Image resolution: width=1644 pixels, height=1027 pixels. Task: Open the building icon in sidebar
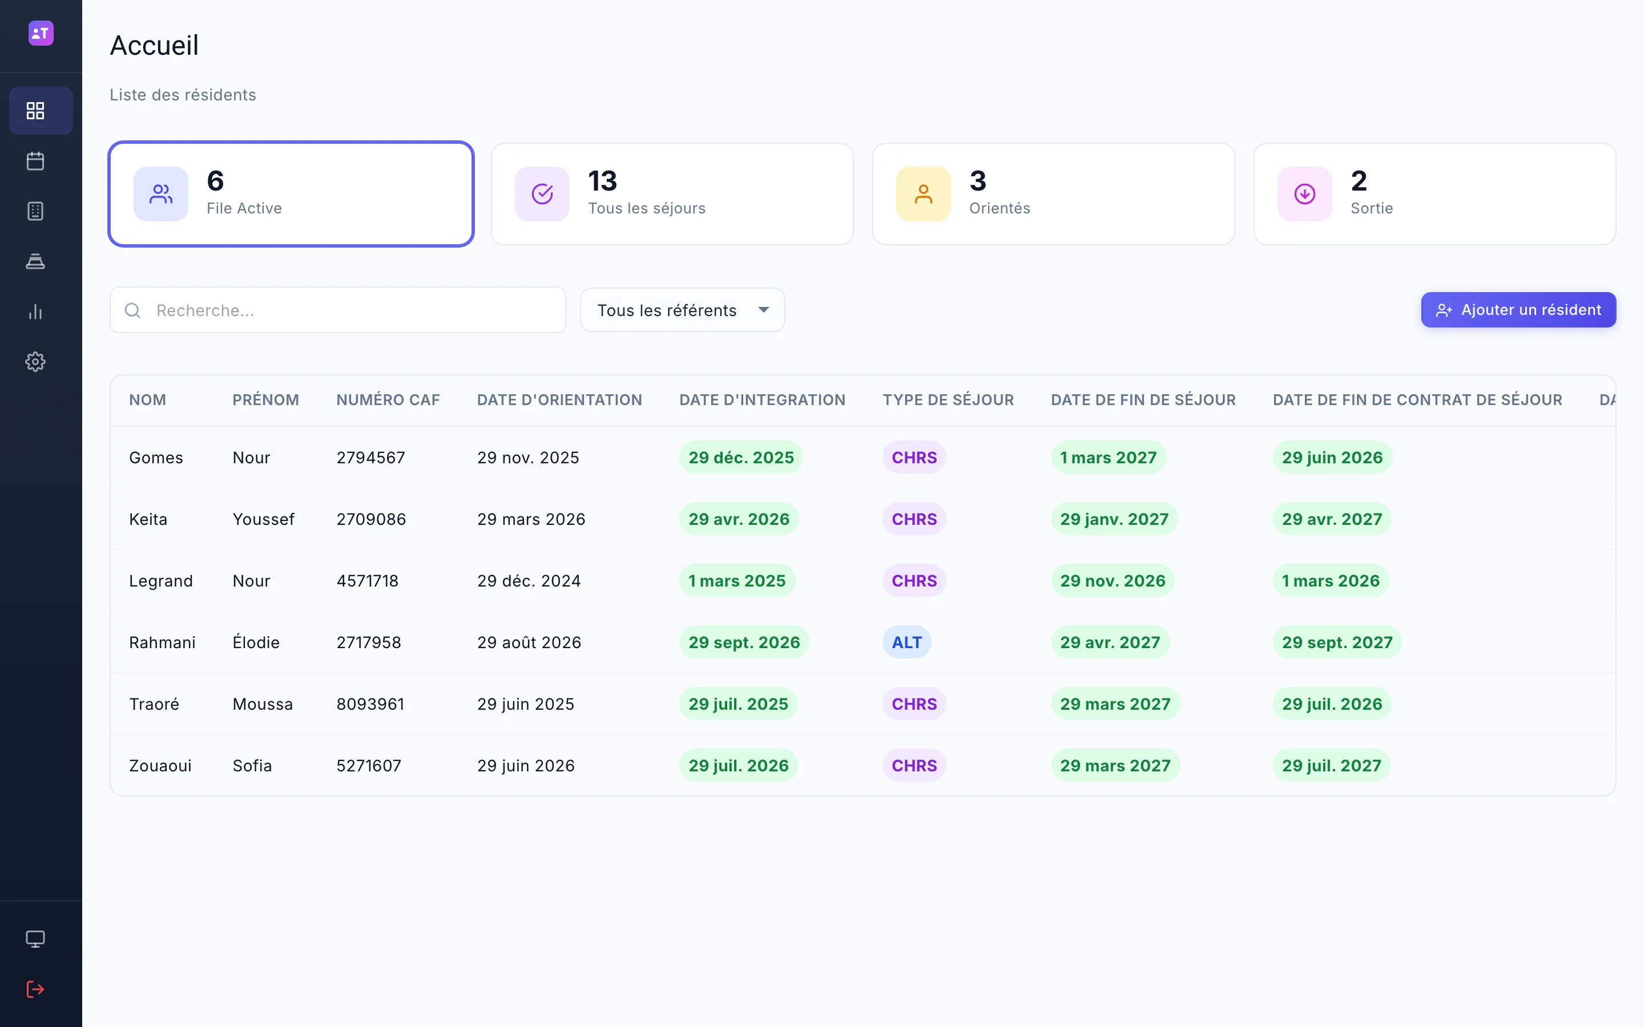[x=35, y=211]
